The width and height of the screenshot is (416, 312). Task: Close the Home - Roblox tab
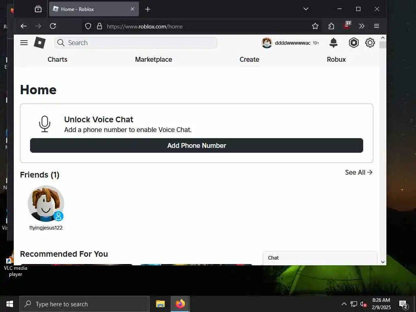click(132, 9)
